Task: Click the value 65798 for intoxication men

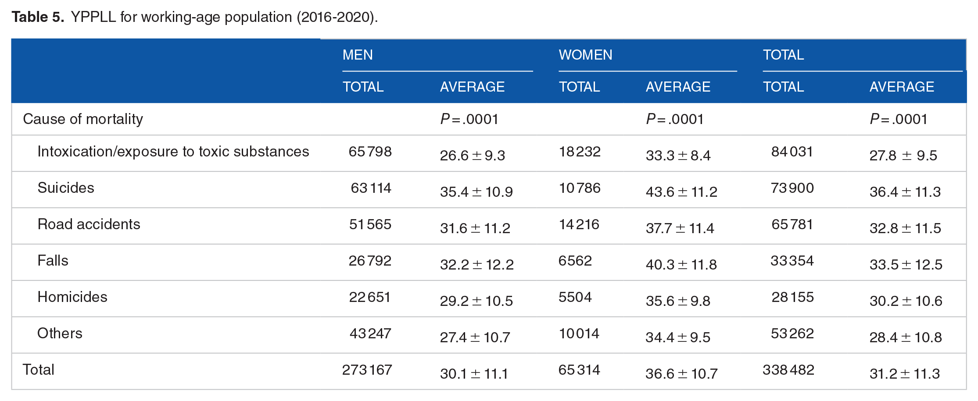Action: coord(370,152)
